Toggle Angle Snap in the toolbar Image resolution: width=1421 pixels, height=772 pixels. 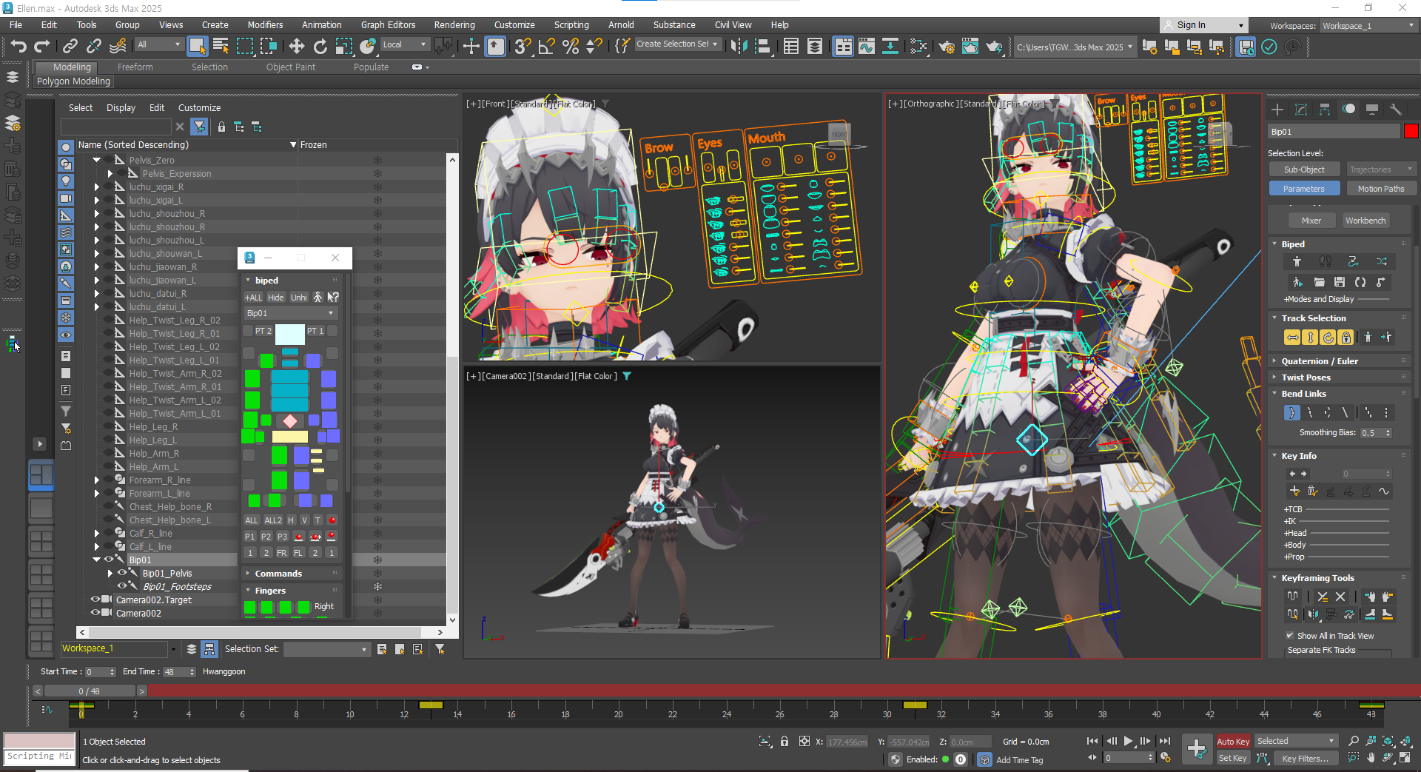[547, 47]
